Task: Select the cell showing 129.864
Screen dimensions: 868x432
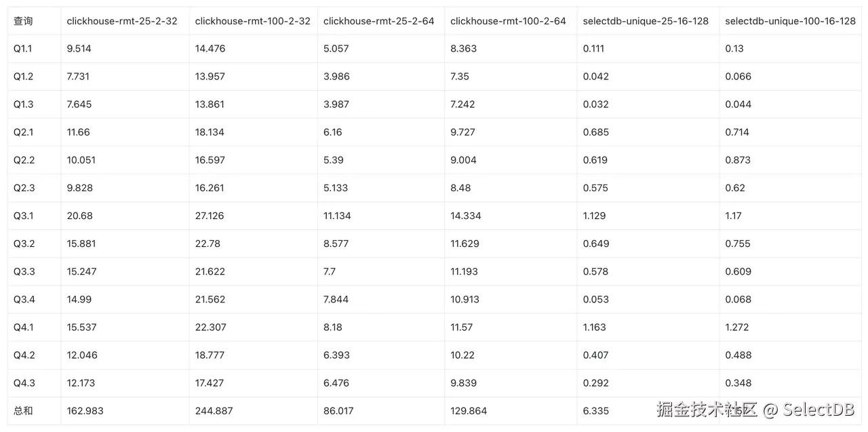Action: click(469, 410)
